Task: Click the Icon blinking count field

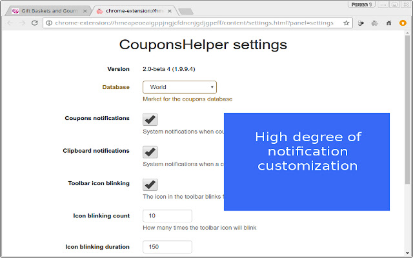Action: pos(167,216)
